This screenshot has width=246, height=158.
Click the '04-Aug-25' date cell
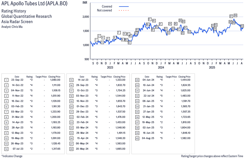[x=148, y=138]
